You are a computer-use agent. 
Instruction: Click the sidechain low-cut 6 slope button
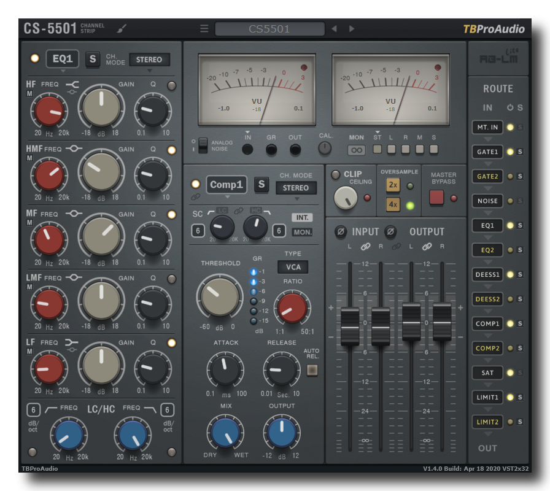[198, 230]
